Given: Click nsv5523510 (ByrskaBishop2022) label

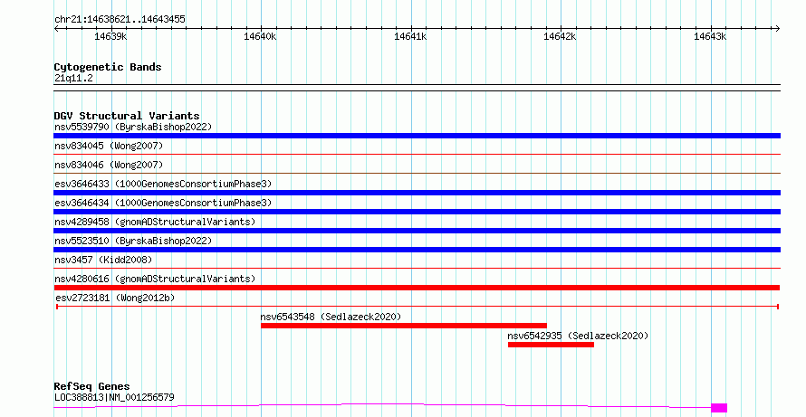Looking at the screenshot, I should point(133,241).
